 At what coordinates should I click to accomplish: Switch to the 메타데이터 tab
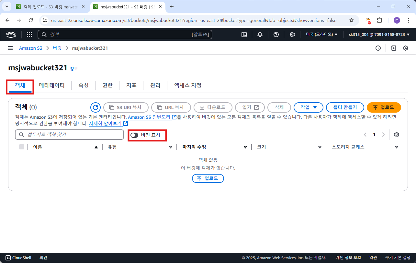click(x=52, y=86)
